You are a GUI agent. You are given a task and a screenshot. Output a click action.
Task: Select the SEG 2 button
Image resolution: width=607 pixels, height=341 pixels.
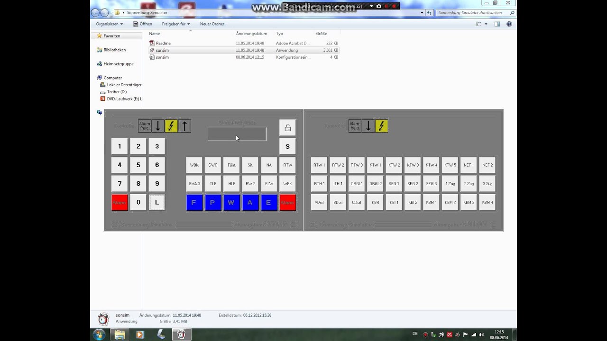pyautogui.click(x=413, y=184)
